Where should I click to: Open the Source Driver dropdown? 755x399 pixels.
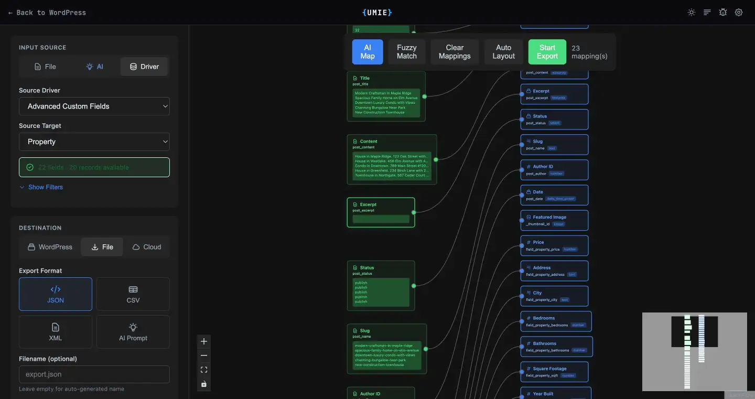pyautogui.click(x=94, y=106)
